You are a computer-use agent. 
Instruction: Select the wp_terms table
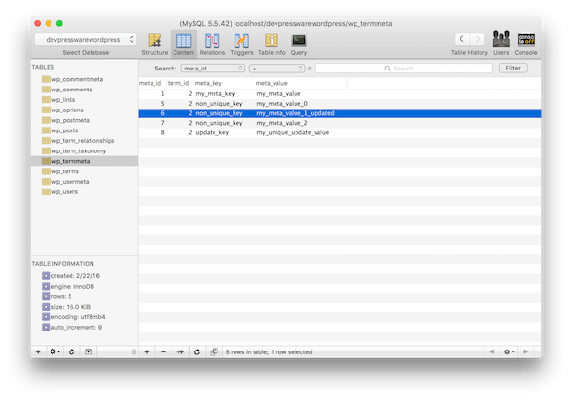click(84, 170)
